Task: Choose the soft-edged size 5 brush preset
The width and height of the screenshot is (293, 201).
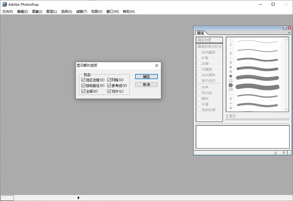Action: pos(255,96)
